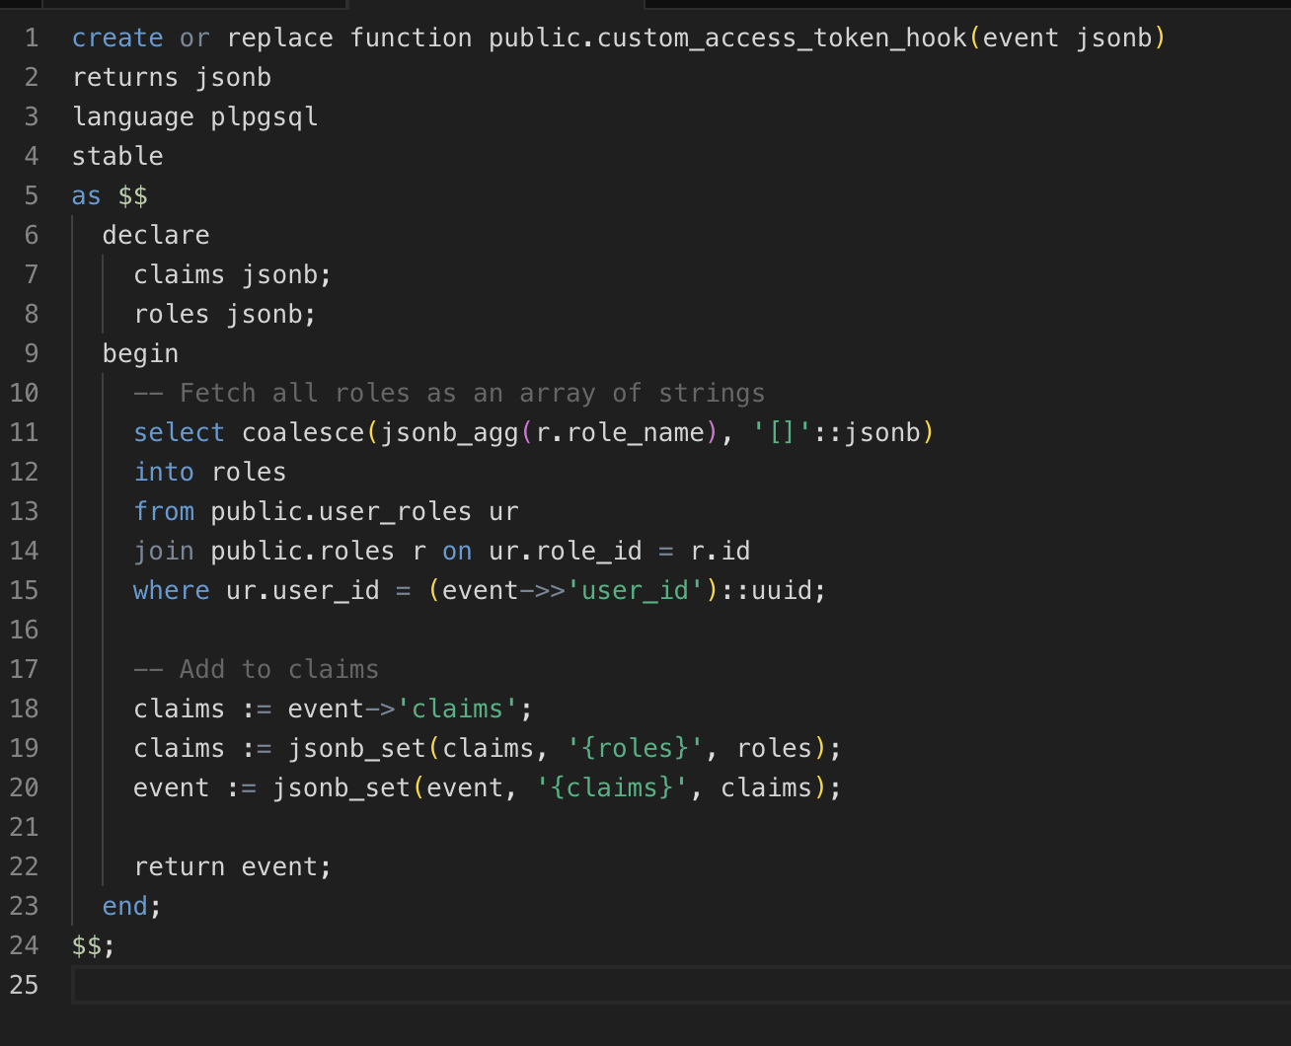This screenshot has width=1291, height=1046.
Task: Click "replace" on line 1
Action: pyautogui.click(x=280, y=38)
